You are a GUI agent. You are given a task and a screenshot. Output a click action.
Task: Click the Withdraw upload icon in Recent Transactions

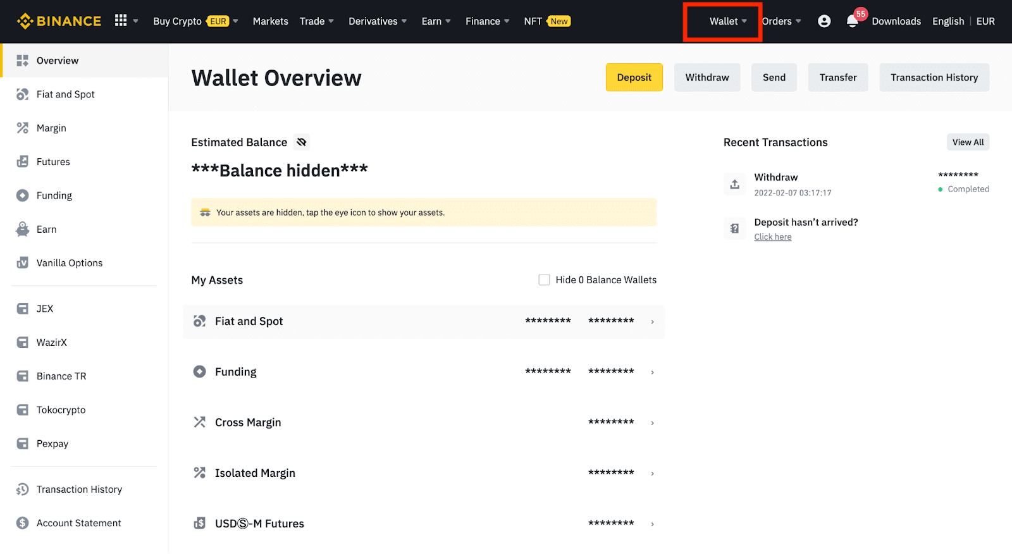click(734, 184)
